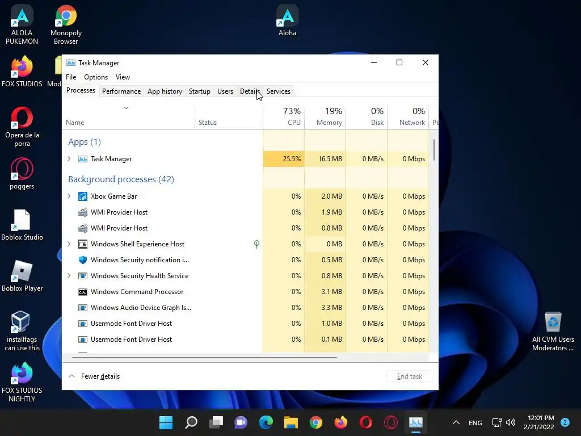Launch red Opera from taskbar
581x436 pixels.
(366, 422)
